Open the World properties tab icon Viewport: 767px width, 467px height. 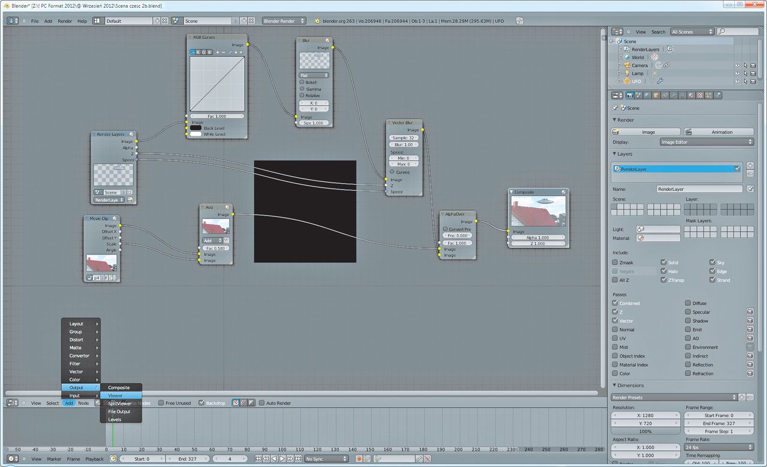point(647,95)
